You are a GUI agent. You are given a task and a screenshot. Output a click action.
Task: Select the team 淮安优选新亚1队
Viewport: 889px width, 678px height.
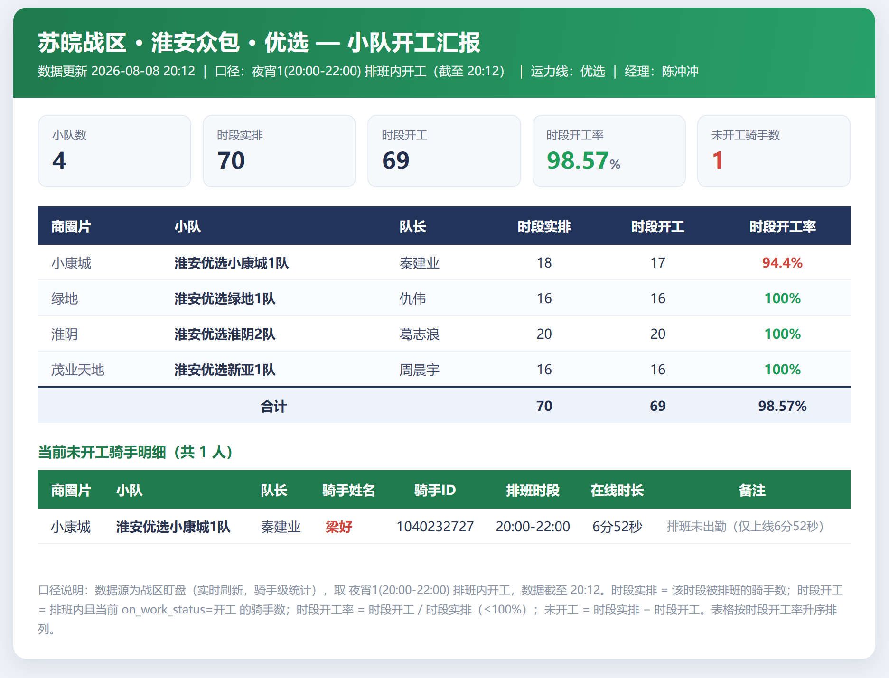[225, 370]
